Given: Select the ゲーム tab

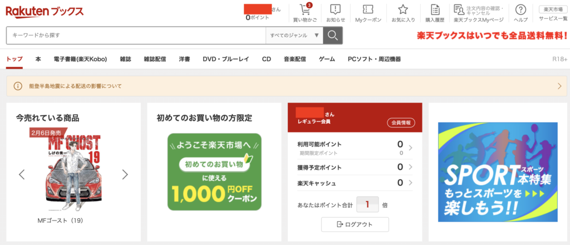Looking at the screenshot, I should (327, 59).
